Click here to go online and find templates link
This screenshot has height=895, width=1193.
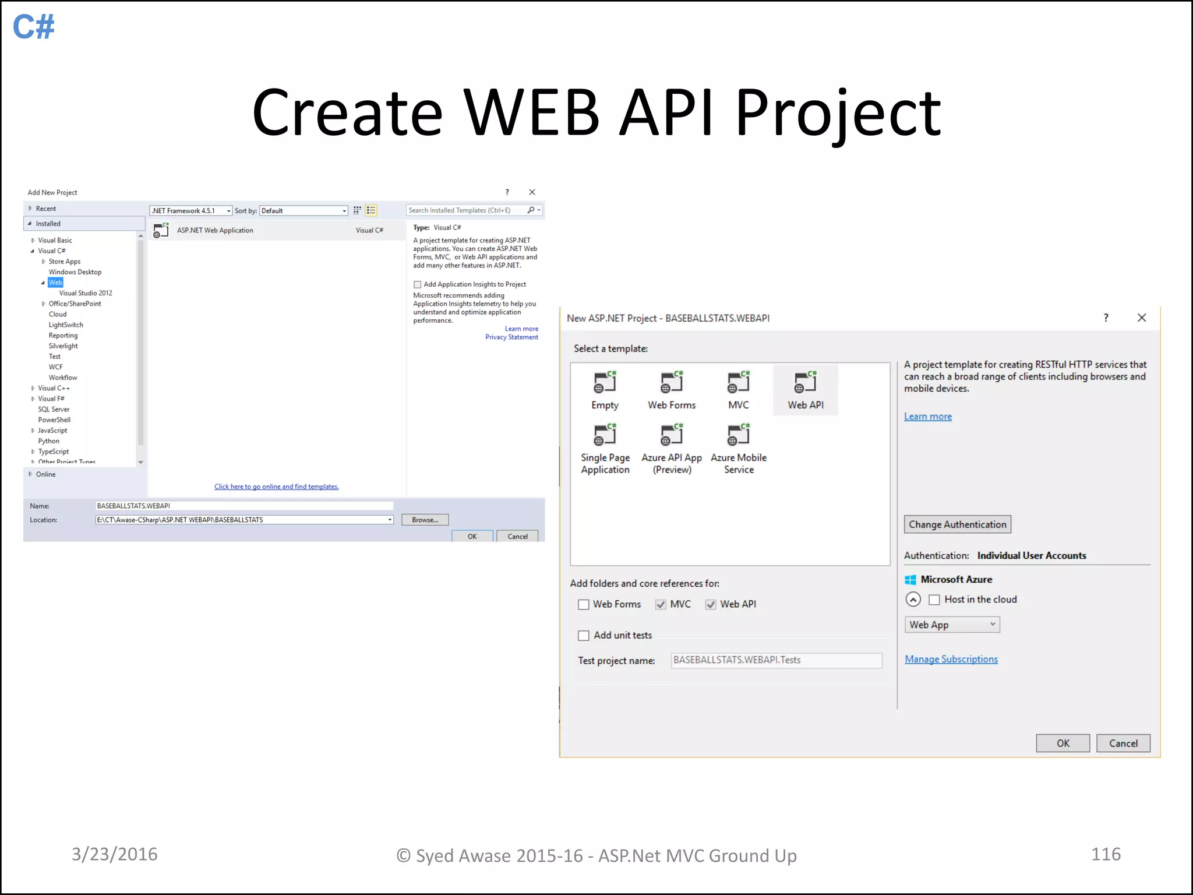point(276,487)
